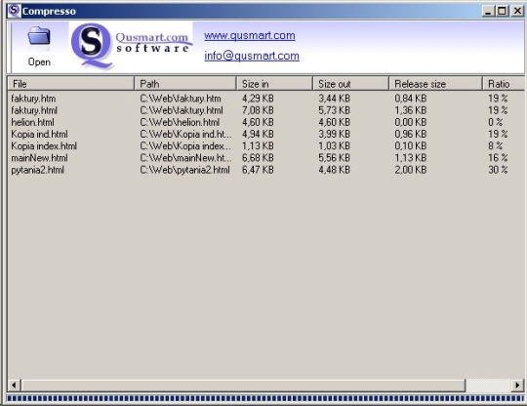Maximize the Compresso window
This screenshot has height=406, width=527.
(x=502, y=11)
